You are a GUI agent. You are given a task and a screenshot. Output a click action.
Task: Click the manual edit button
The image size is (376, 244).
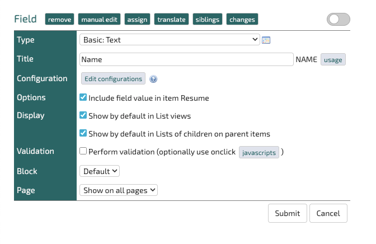(x=99, y=19)
